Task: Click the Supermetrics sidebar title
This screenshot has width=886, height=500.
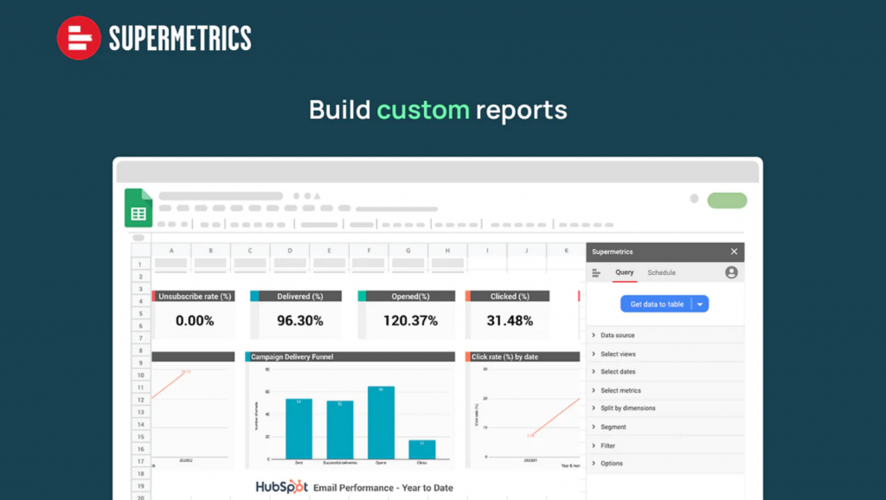Action: [612, 252]
